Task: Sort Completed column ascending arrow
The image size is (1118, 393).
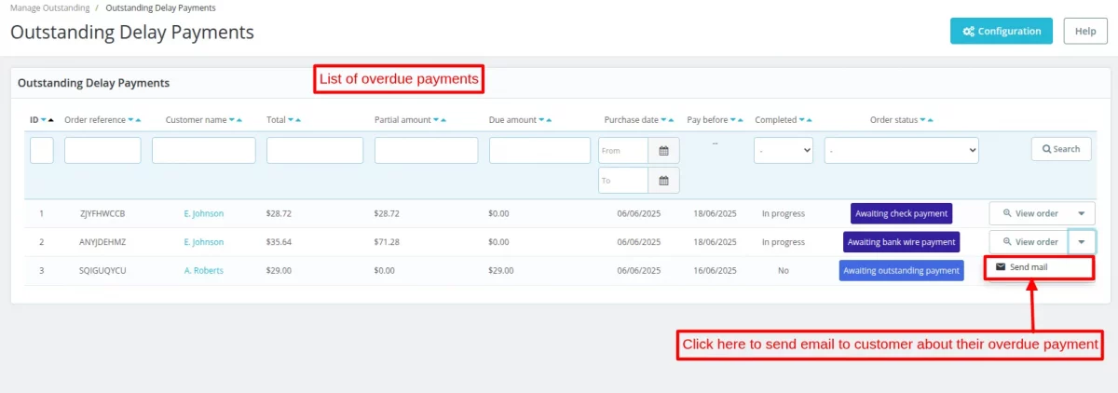Action: [810, 120]
